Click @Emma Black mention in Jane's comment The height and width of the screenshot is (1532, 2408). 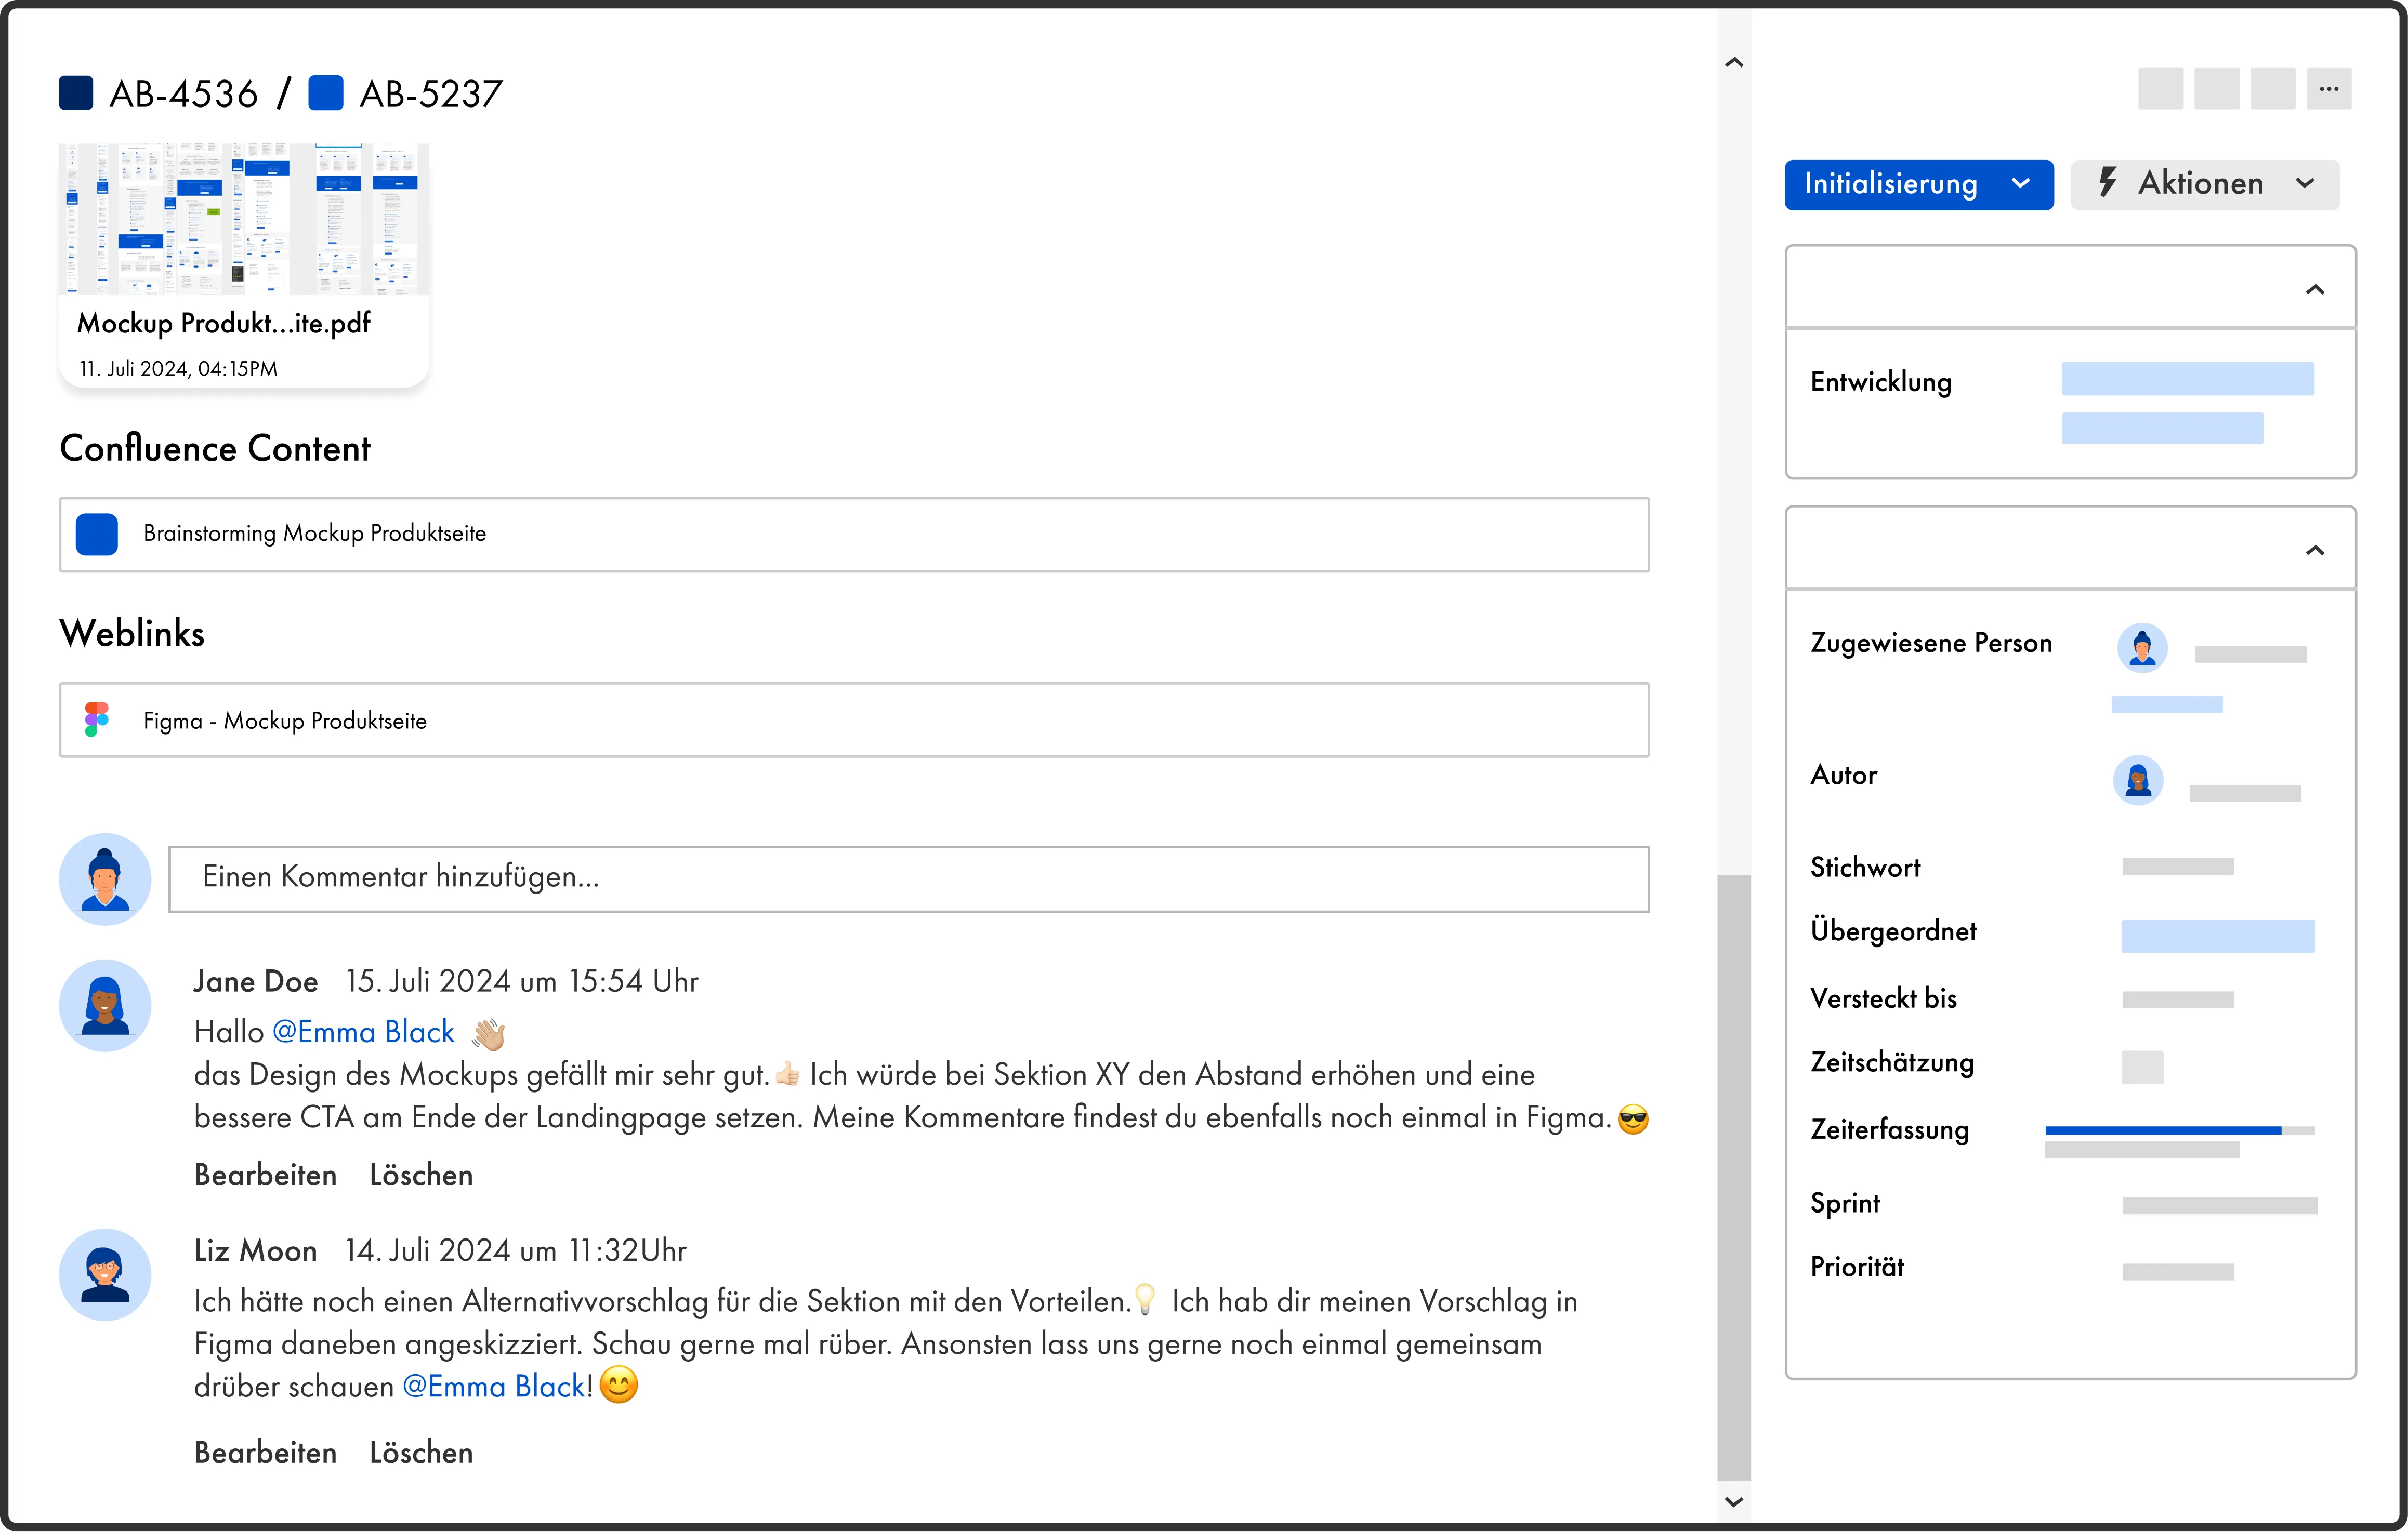363,1031
